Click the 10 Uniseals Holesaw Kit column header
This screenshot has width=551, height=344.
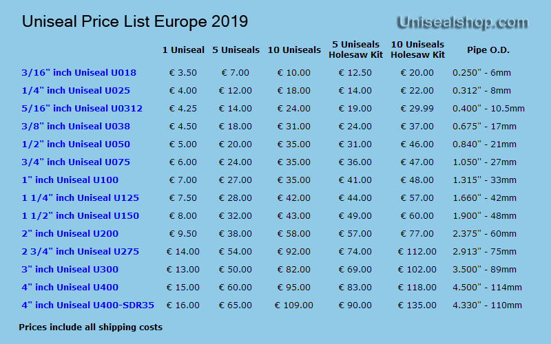coord(417,50)
